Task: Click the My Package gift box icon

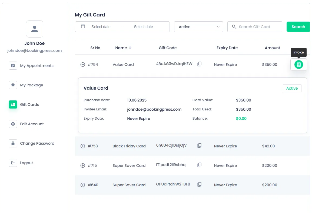Action: point(13,85)
